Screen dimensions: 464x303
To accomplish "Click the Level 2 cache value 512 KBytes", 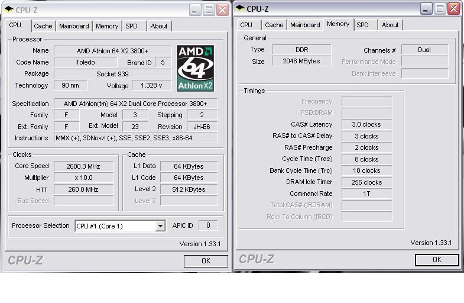I will pos(189,189).
